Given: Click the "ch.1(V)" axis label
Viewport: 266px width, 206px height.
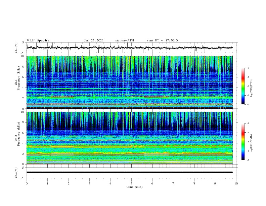Looking at the screenshot, I should [16, 48].
